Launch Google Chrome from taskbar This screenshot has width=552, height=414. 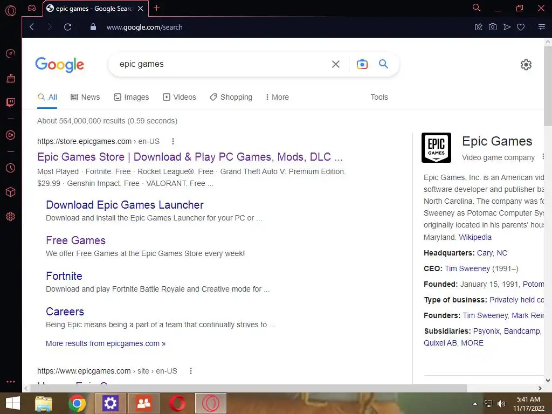coord(77,403)
